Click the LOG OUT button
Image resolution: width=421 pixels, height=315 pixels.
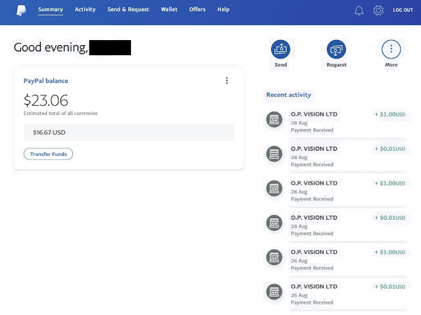[x=403, y=11]
